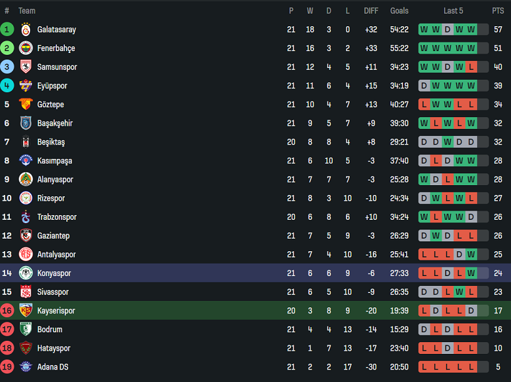Screen dimensions: 511x382
Task: Open the Eyüpspor team name link
Action: (x=52, y=86)
